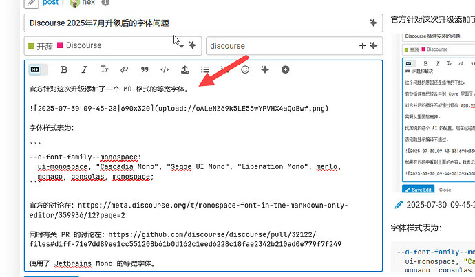
Task: Click the --d-font-family--monospace line in editor
Action: tap(85, 157)
